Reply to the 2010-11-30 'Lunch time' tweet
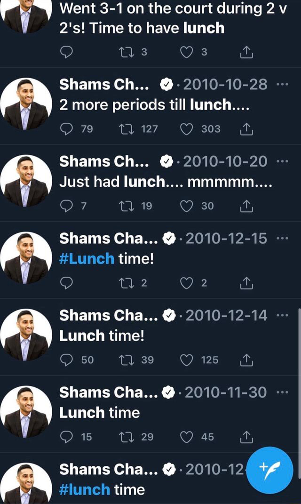 pyautogui.click(x=67, y=437)
